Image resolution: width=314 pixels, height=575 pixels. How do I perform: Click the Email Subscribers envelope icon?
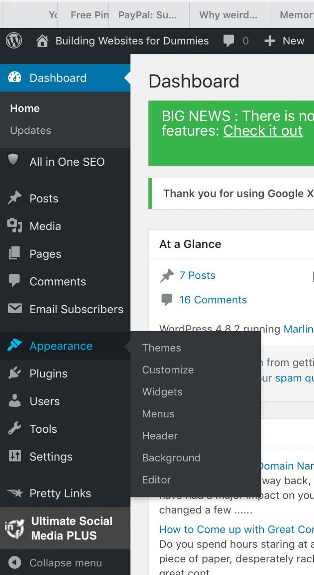15,309
